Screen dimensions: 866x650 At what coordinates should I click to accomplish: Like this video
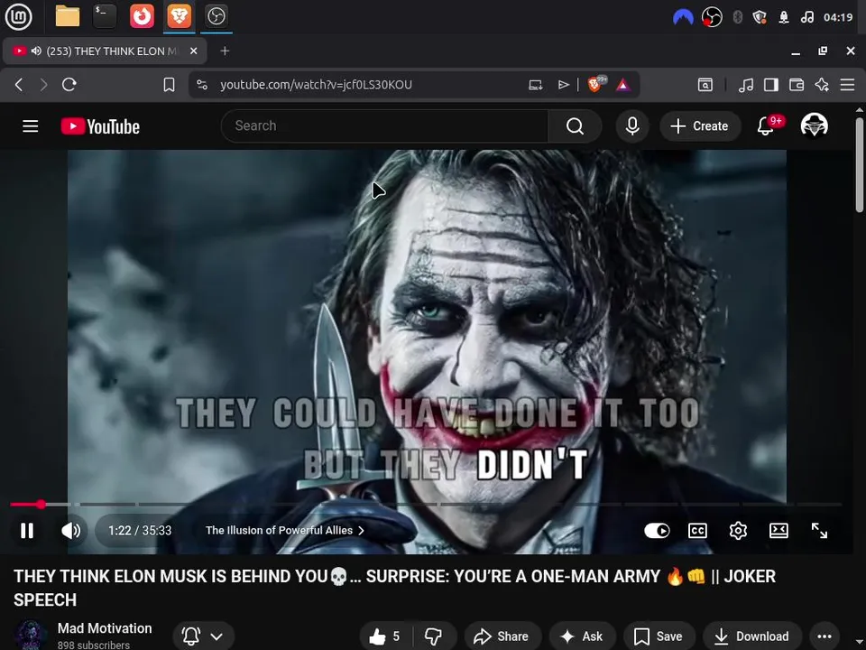(x=385, y=636)
